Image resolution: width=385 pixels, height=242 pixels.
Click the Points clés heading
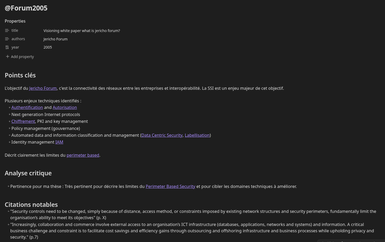pos(20,75)
